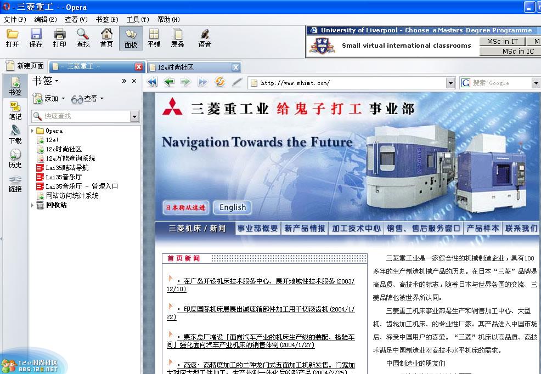Cascade windows with the 层叠 toolbar icon

pyautogui.click(x=177, y=38)
